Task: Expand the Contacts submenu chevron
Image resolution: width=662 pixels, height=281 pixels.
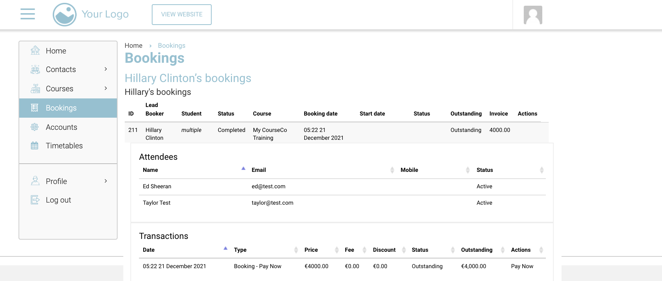Action: click(105, 69)
